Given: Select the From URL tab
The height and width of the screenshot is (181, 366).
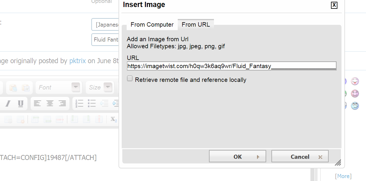Looking at the screenshot, I should point(196,25).
